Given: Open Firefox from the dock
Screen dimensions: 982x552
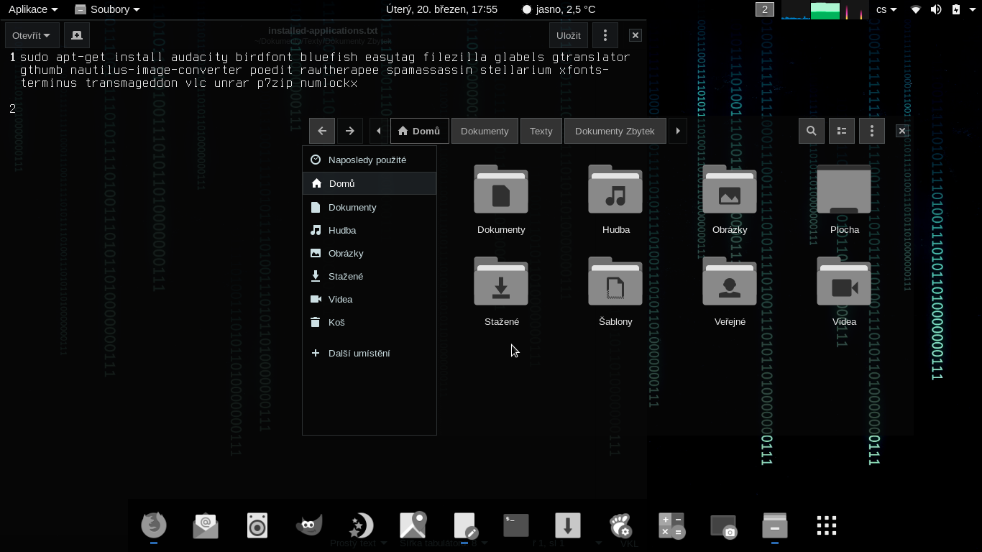Looking at the screenshot, I should (x=154, y=525).
